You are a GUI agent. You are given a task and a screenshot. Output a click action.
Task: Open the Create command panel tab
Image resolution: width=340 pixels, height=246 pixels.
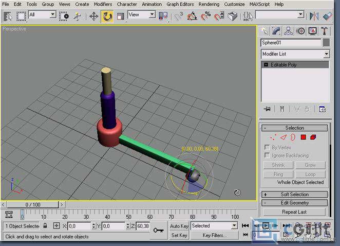pos(265,31)
